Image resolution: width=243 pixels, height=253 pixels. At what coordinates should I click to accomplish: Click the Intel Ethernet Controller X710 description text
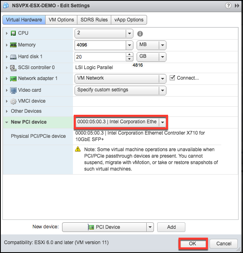click(140, 136)
